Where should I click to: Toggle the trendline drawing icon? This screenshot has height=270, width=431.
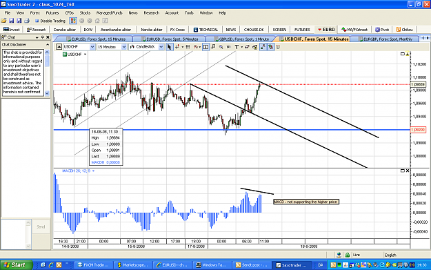click(263, 47)
